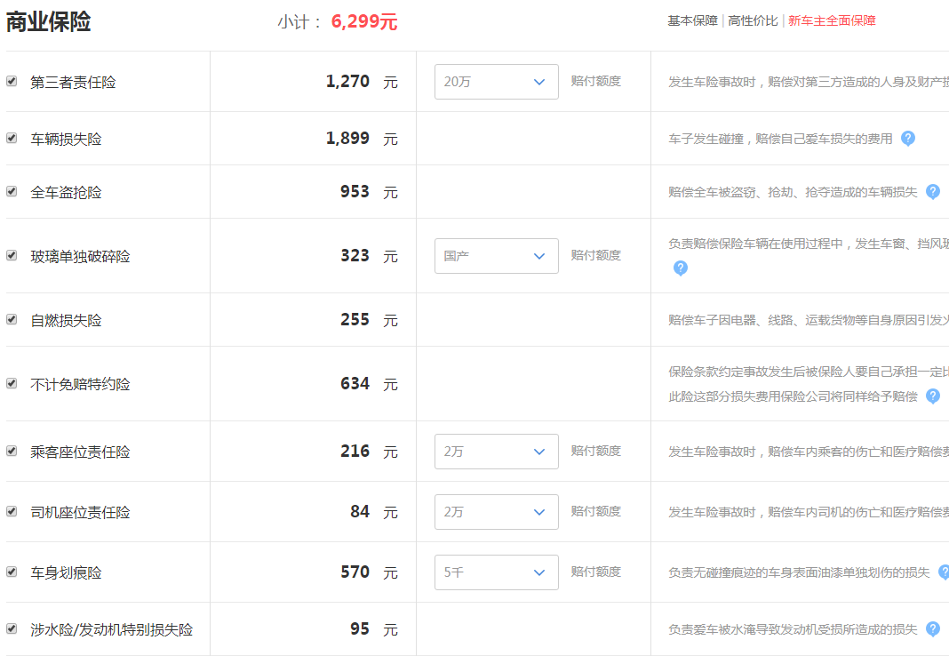Toggle 车身划痕险 checkbox
The image size is (949, 656).
click(12, 572)
